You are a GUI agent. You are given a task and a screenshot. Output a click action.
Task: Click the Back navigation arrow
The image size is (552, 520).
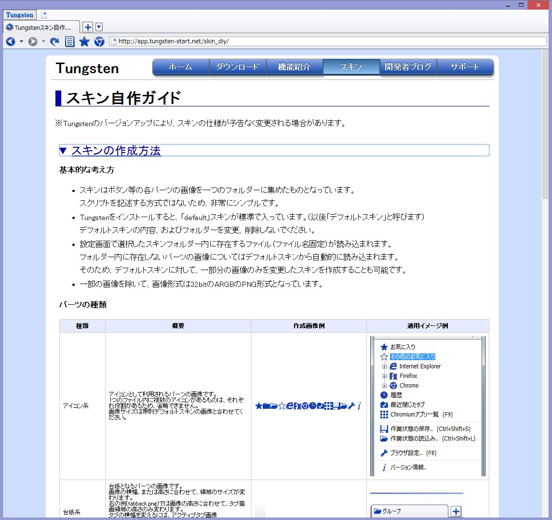tap(11, 41)
